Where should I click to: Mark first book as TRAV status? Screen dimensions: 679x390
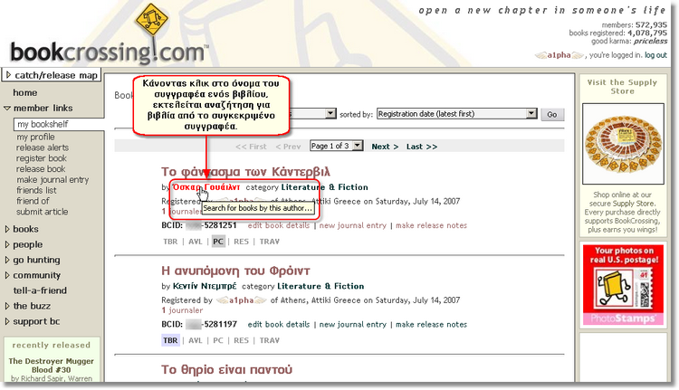[269, 242]
